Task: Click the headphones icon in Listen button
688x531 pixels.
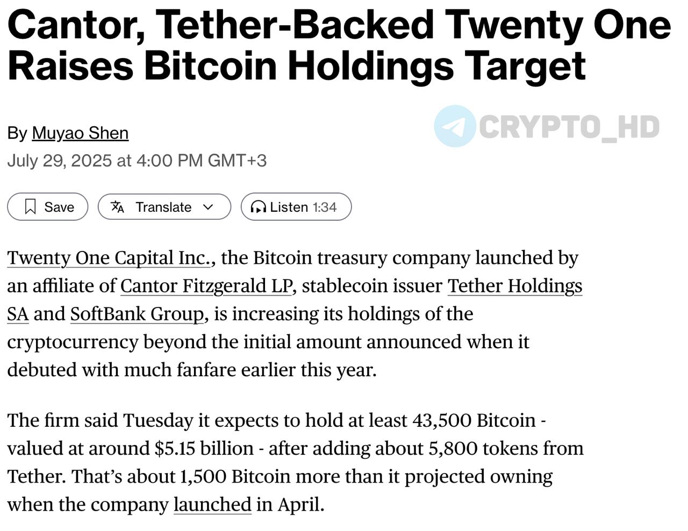Action: click(259, 207)
